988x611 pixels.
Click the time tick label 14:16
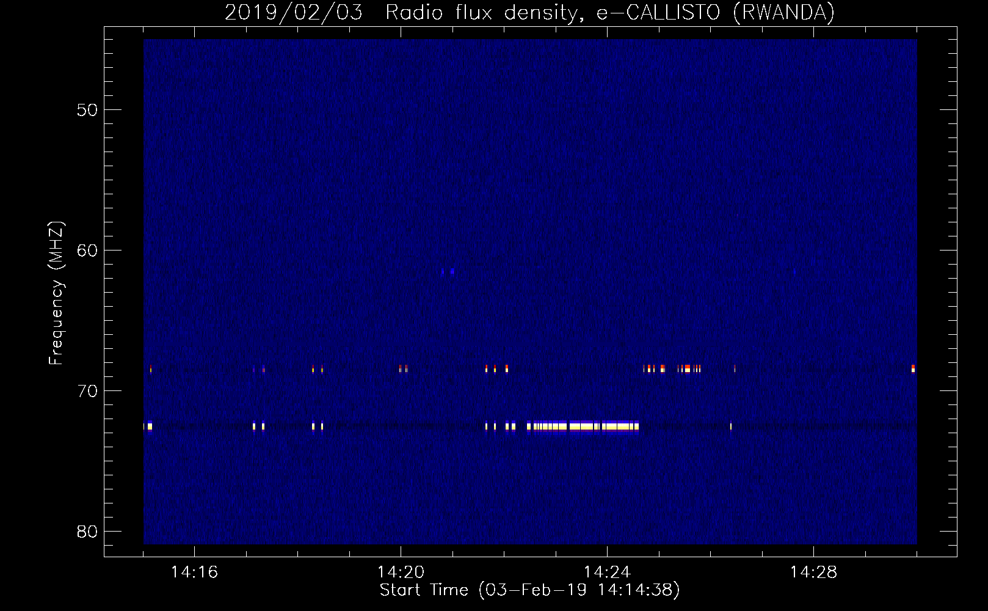point(194,573)
